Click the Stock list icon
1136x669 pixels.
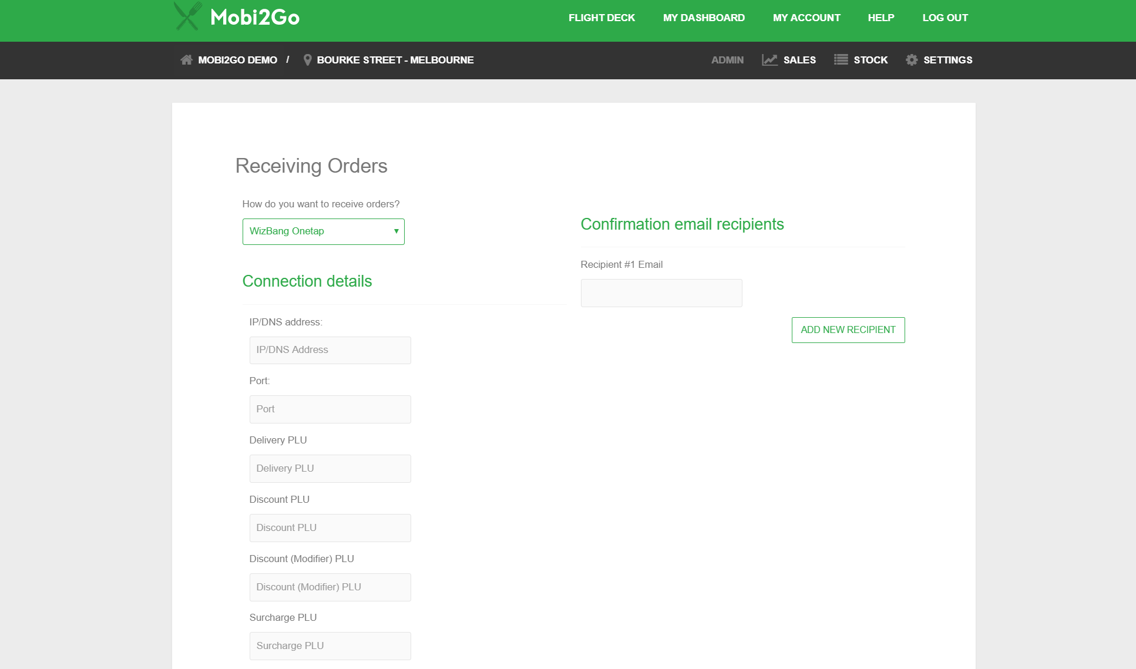841,60
